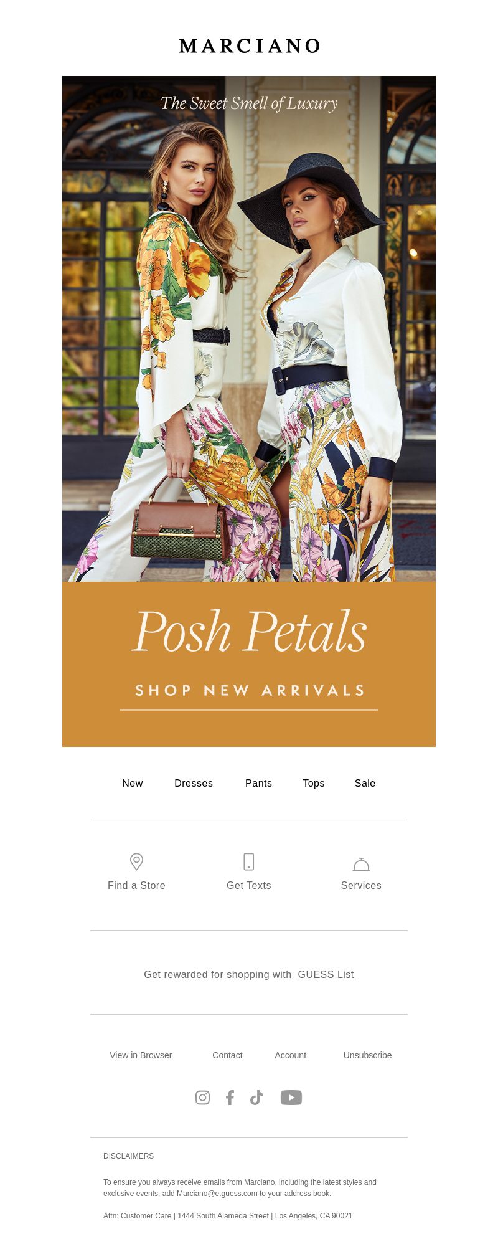Image resolution: width=498 pixels, height=1234 pixels.
Task: Select the Sale navigation link
Action: point(365,784)
